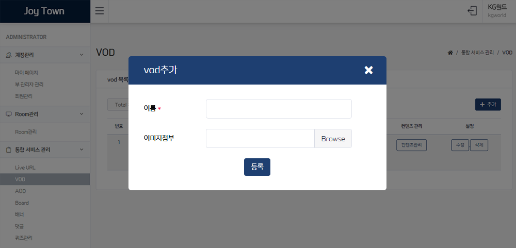The image size is (516, 248).
Task: Click the 이미지첨부 file path field
Action: pos(260,139)
